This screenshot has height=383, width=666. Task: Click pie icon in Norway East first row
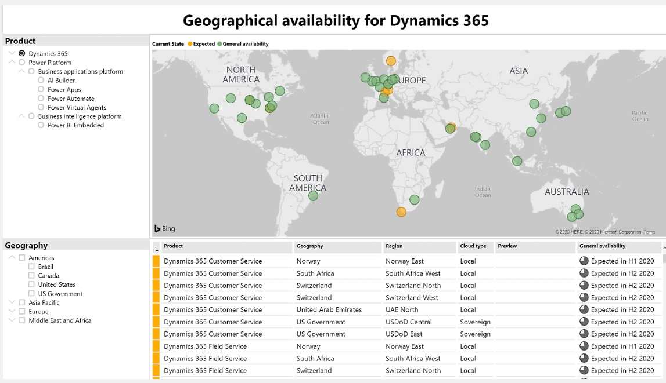click(584, 261)
